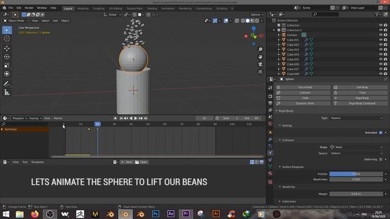Select the Select Box tool
Image resolution: width=390 pixels, height=219 pixels.
pos(7,30)
